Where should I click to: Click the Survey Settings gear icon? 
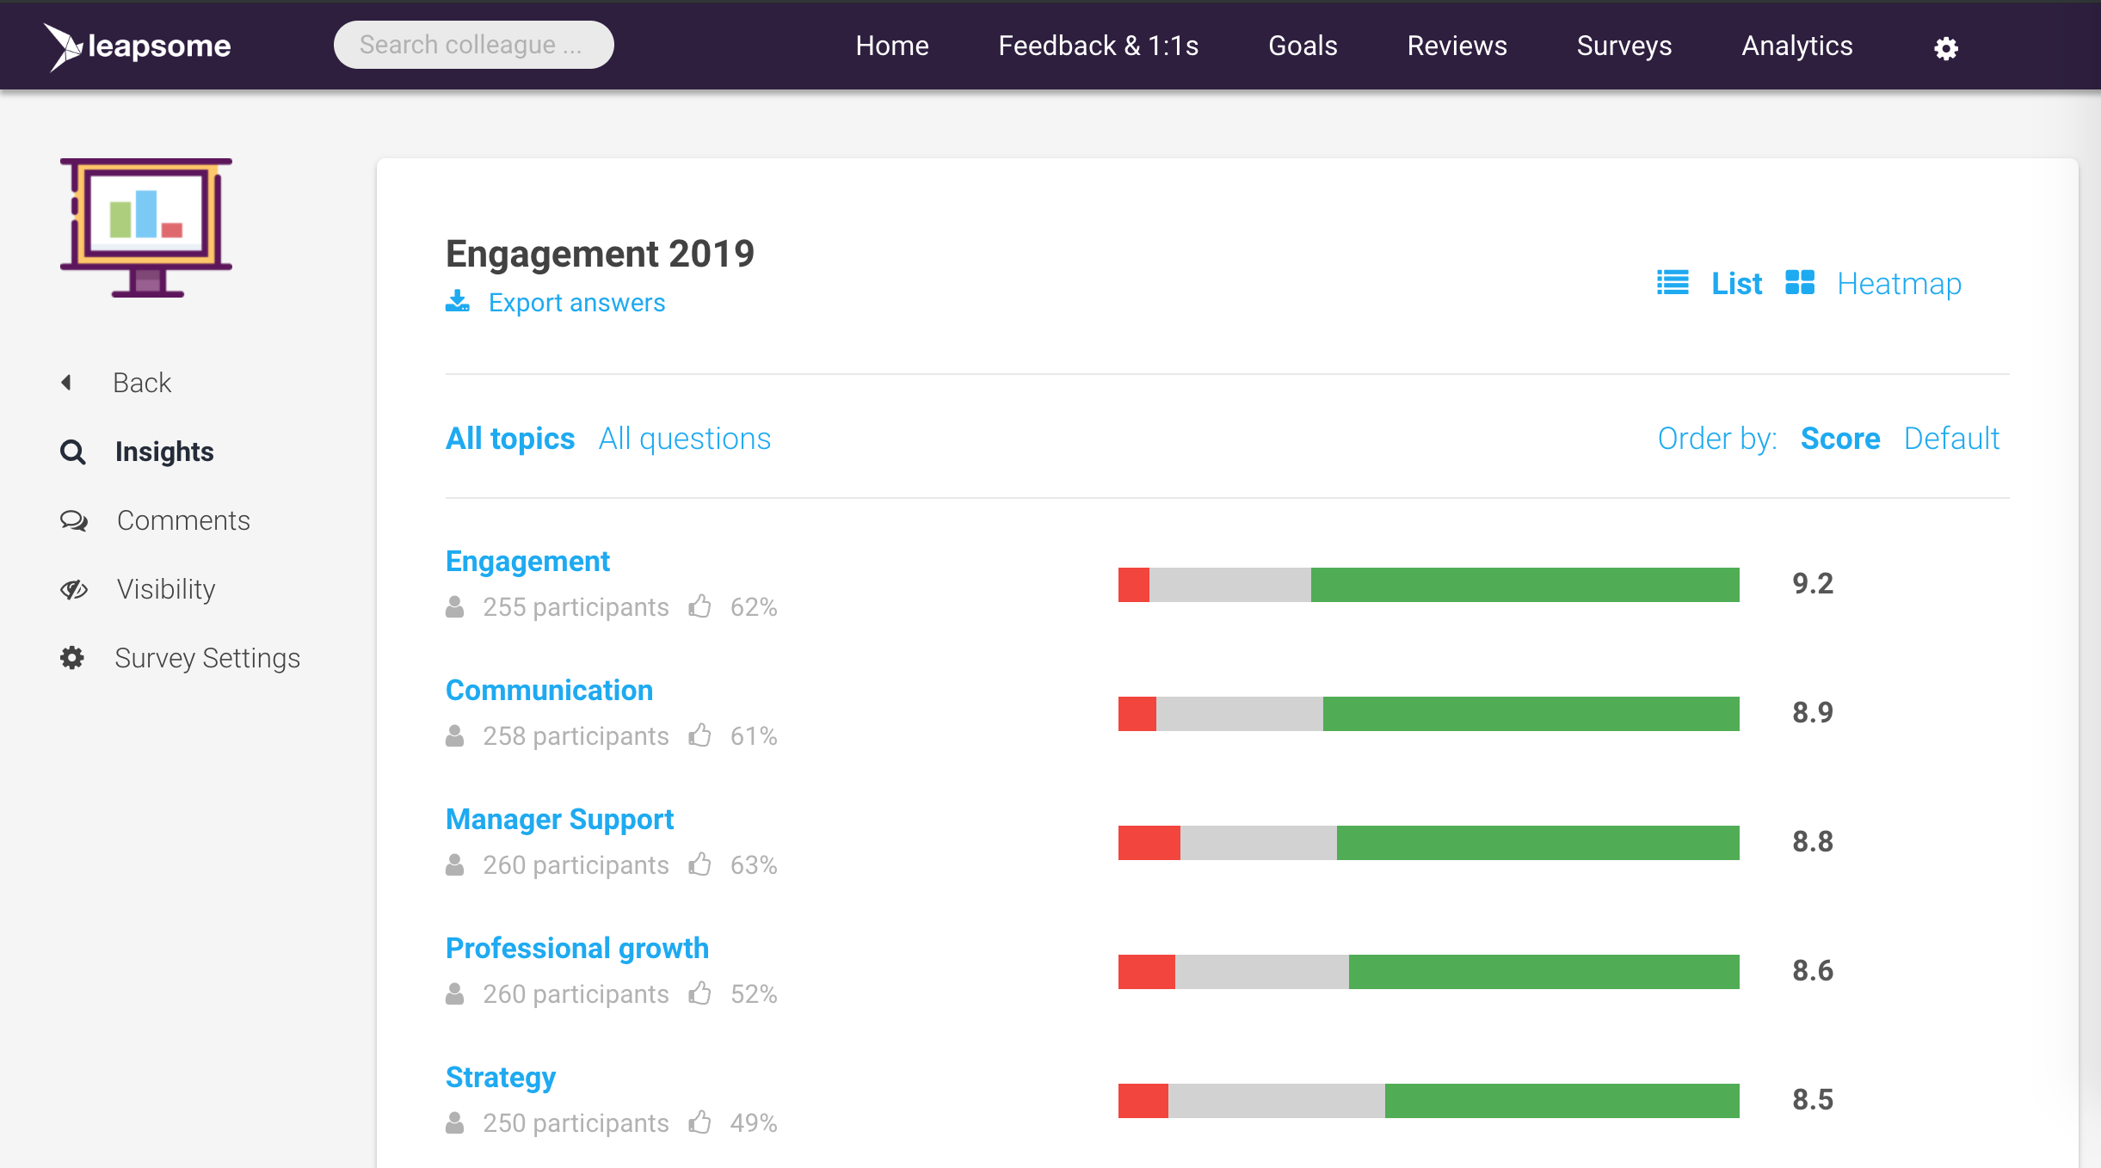click(72, 658)
